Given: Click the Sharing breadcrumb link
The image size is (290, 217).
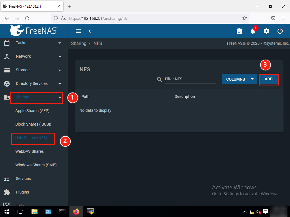Looking at the screenshot, I should 79,43.
